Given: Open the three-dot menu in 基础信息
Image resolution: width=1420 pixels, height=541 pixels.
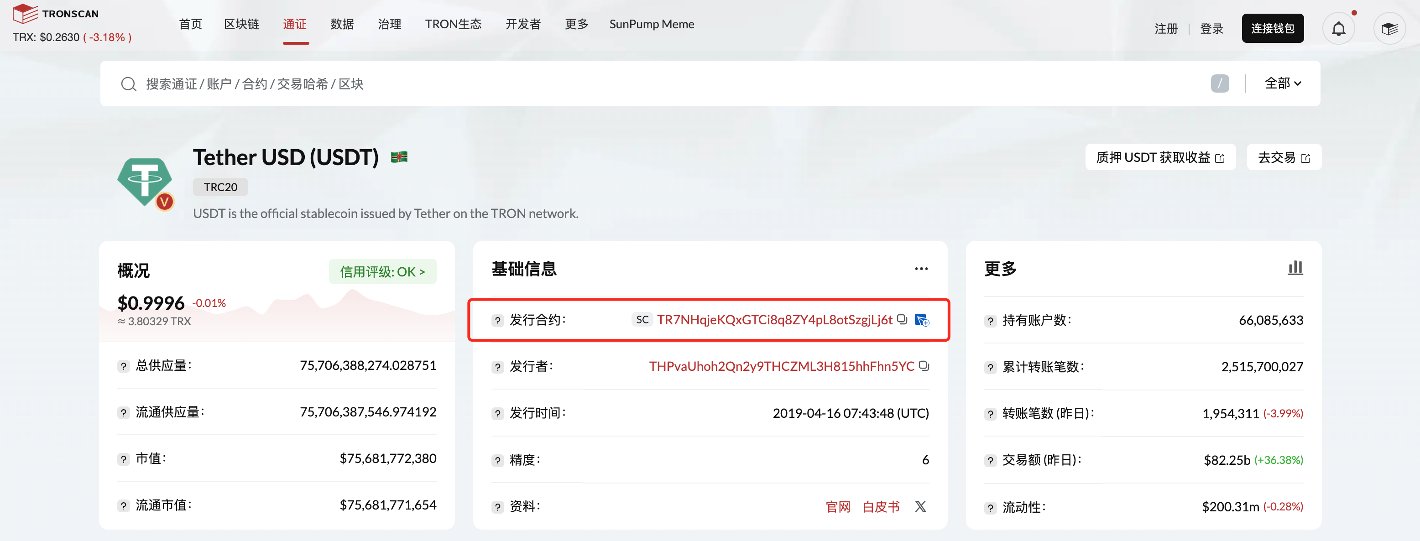Looking at the screenshot, I should [x=921, y=269].
